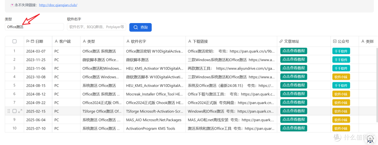Click the 日期 column header
This screenshot has width=378, height=145.
click(38, 41)
